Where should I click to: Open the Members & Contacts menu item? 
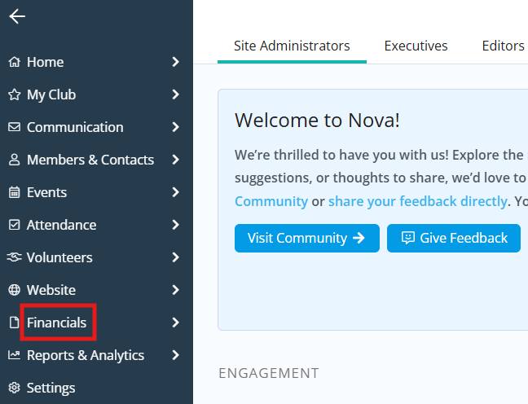(x=90, y=160)
